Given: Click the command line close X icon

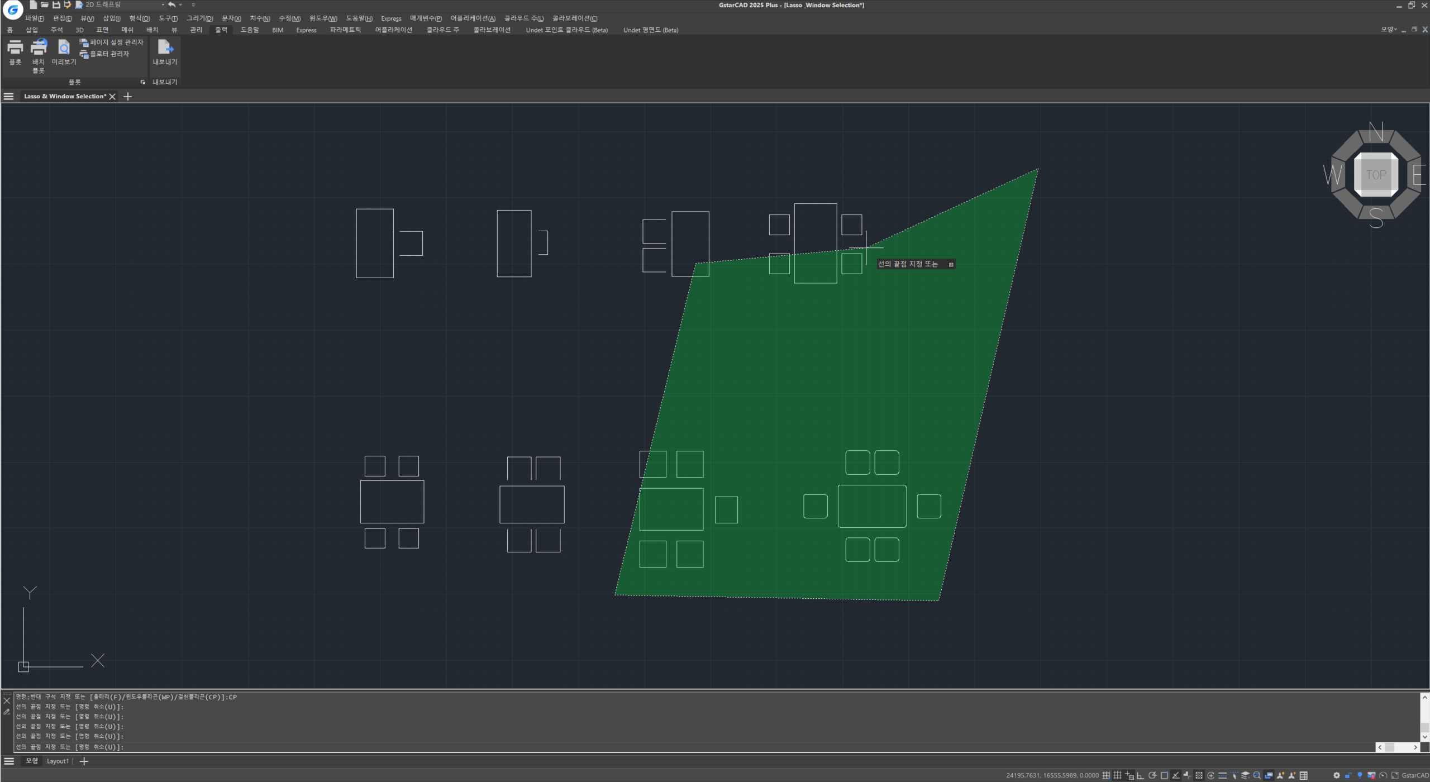Looking at the screenshot, I should [7, 700].
